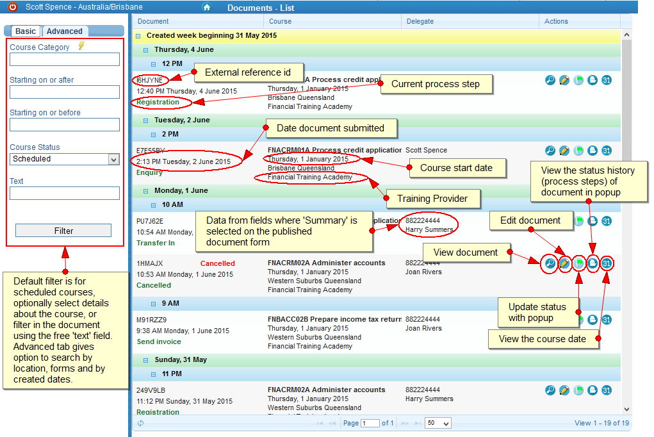Image resolution: width=654 pixels, height=437 pixels.
Task: View status history for 249V9LB row
Action: point(593,390)
